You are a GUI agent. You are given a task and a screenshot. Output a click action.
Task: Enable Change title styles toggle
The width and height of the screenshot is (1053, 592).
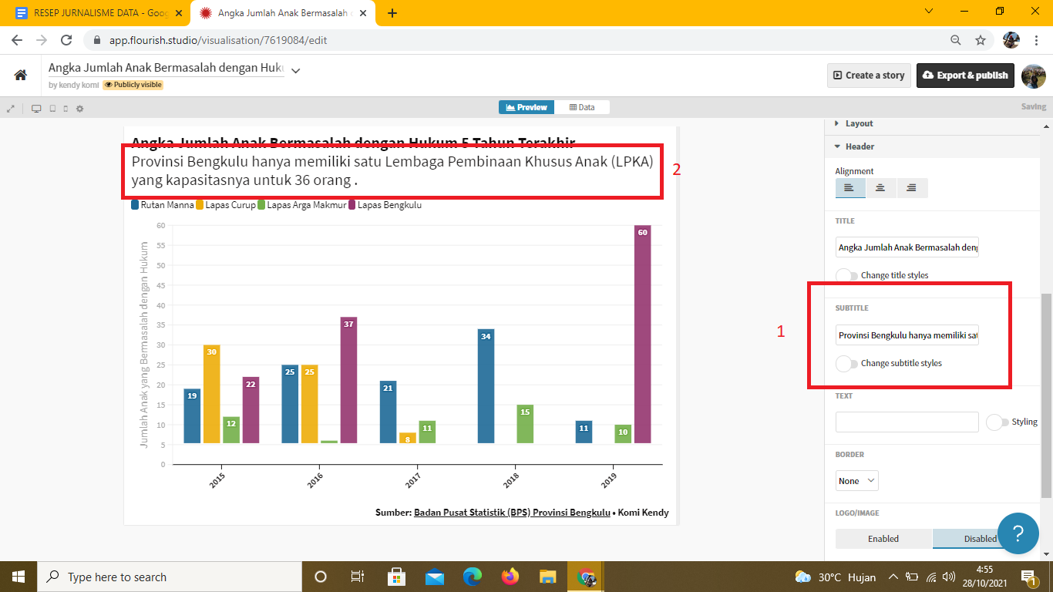click(846, 275)
